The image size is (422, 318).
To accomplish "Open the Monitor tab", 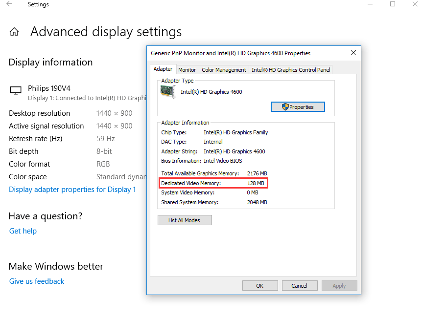I will 187,70.
